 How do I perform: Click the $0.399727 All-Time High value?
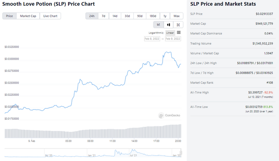[255, 93]
